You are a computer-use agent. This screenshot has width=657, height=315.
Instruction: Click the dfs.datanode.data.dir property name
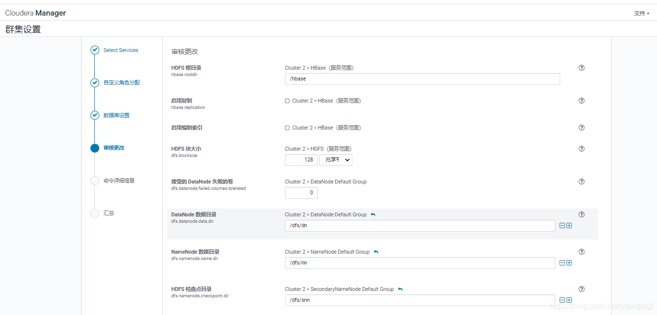pos(193,221)
